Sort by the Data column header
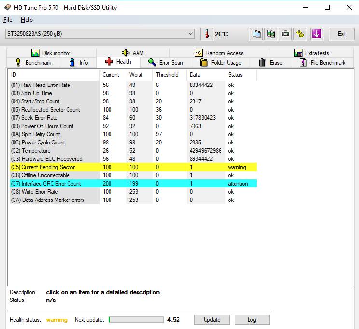 (x=206, y=75)
